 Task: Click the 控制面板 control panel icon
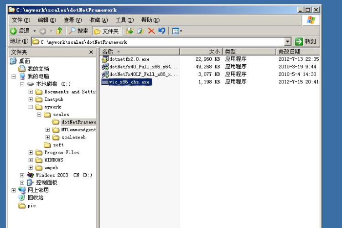pyautogui.click(x=30, y=182)
